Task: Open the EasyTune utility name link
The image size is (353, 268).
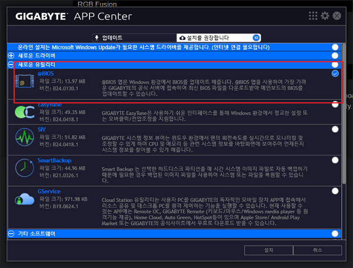Action: click(49, 105)
